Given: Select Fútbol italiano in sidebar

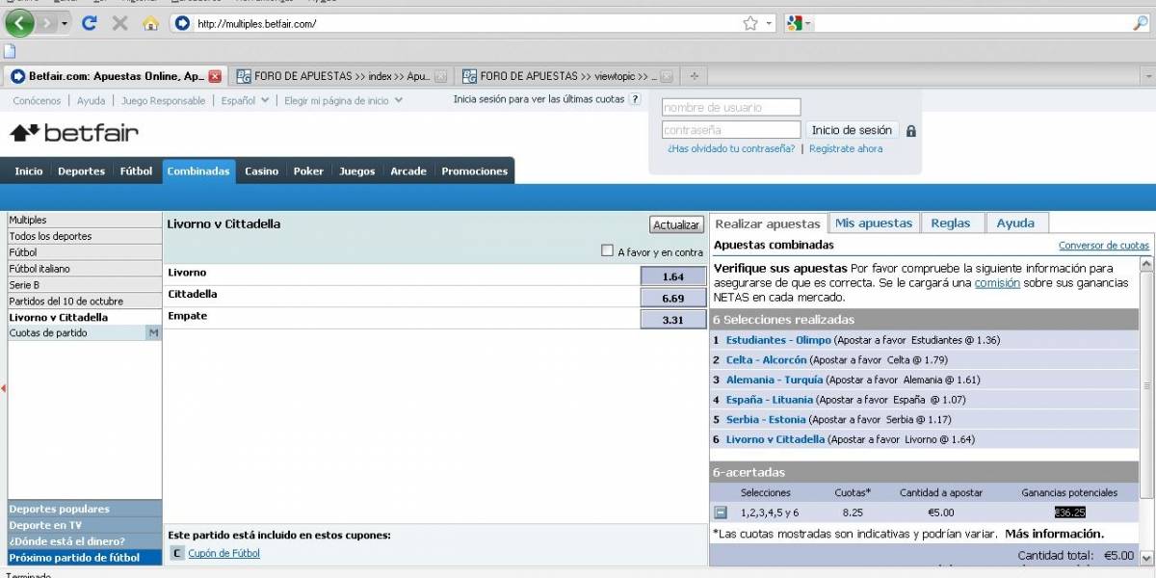Looking at the screenshot, I should (x=85, y=269).
